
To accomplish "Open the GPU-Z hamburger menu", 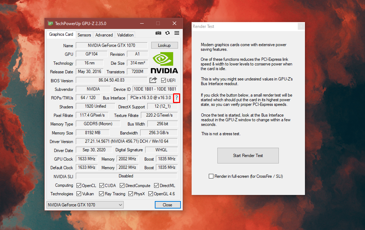I will point(177,33).
